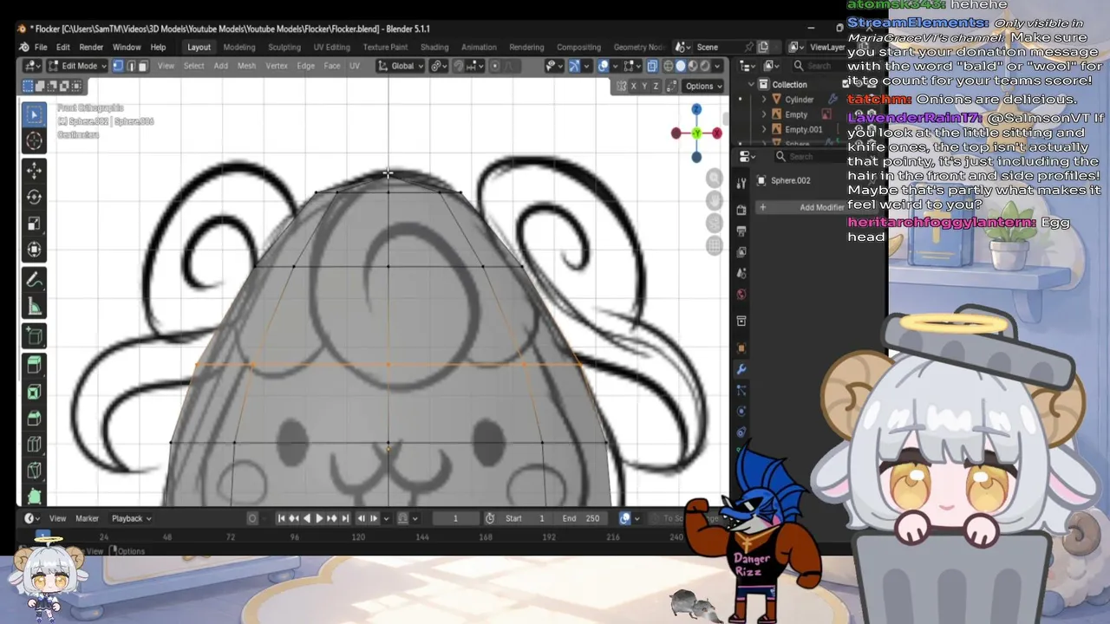The width and height of the screenshot is (1110, 624).
Task: Select the Scale tool
Action: (x=34, y=224)
